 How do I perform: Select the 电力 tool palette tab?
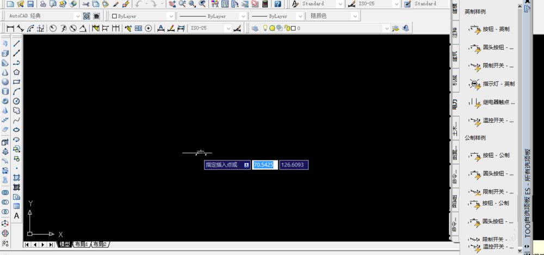pyautogui.click(x=455, y=104)
